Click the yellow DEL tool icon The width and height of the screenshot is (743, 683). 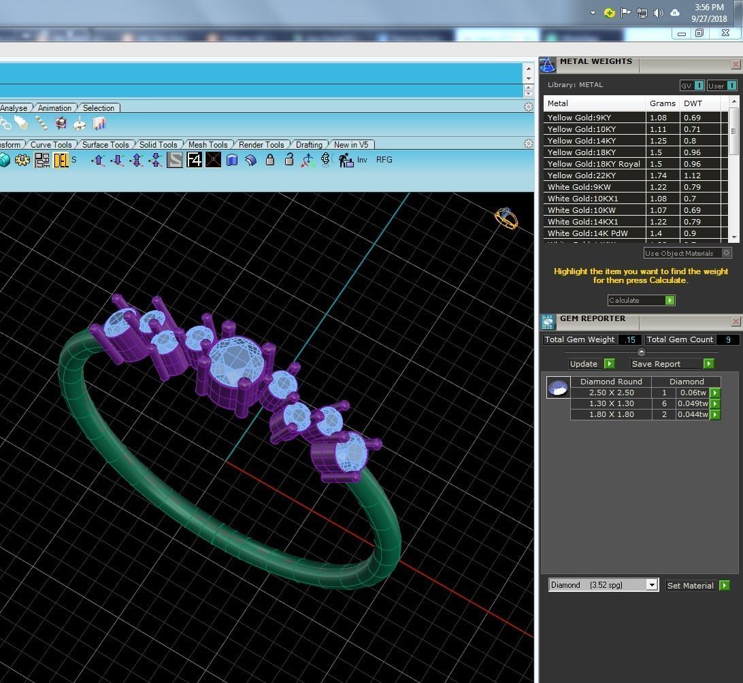(61, 160)
